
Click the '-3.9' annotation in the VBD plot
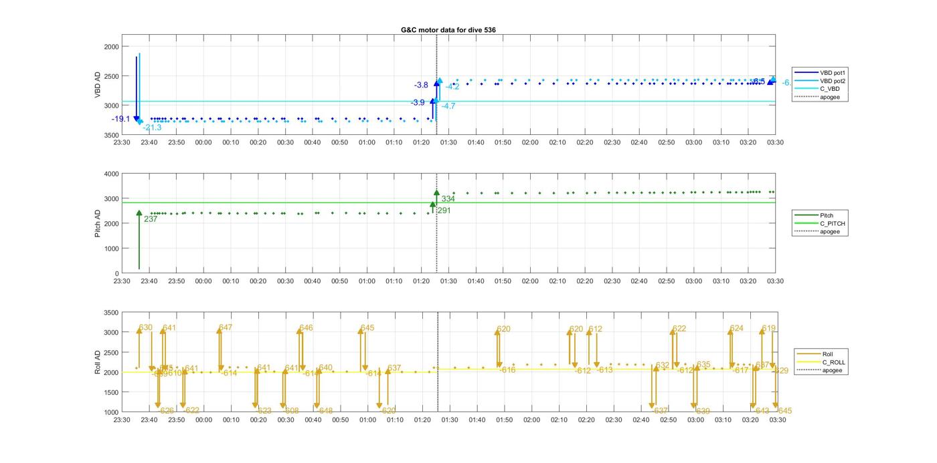click(418, 102)
